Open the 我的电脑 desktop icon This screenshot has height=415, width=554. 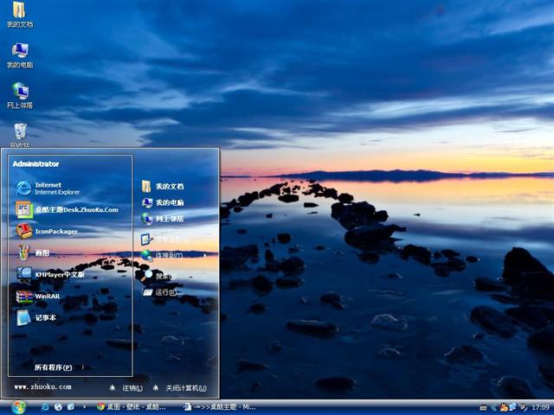pos(19,52)
